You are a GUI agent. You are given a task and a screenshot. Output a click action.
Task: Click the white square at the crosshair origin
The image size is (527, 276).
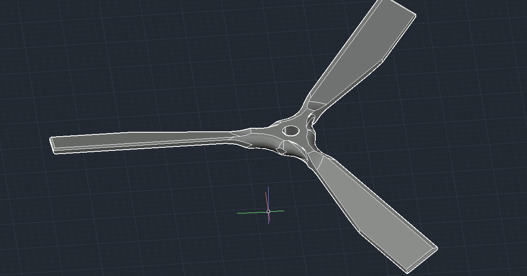pyautogui.click(x=268, y=211)
